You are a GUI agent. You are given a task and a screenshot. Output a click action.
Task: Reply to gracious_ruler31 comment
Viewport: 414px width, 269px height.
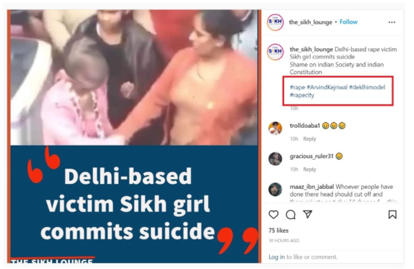click(x=310, y=169)
